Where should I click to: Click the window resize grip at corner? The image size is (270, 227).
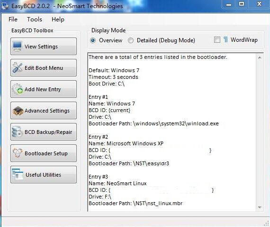click(x=267, y=224)
